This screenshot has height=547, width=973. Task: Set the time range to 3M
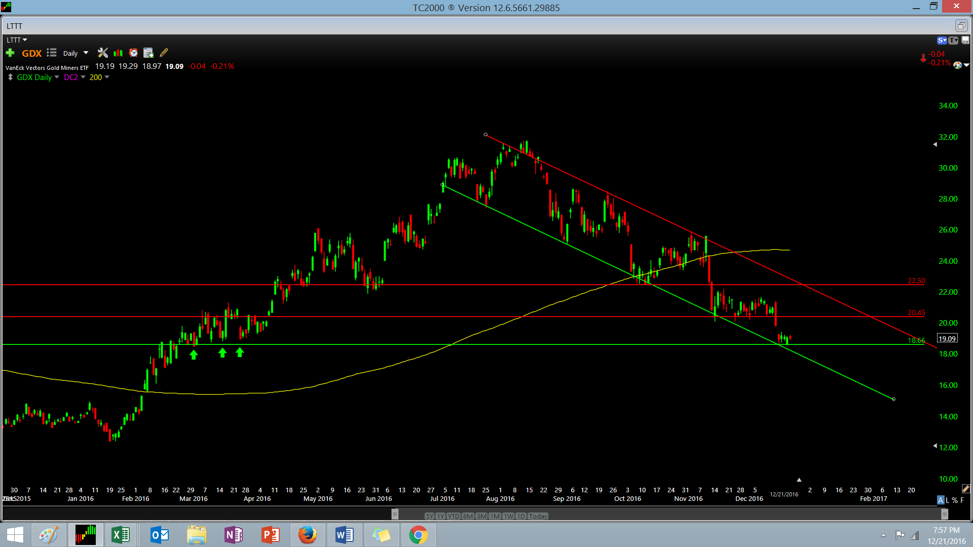pos(481,516)
